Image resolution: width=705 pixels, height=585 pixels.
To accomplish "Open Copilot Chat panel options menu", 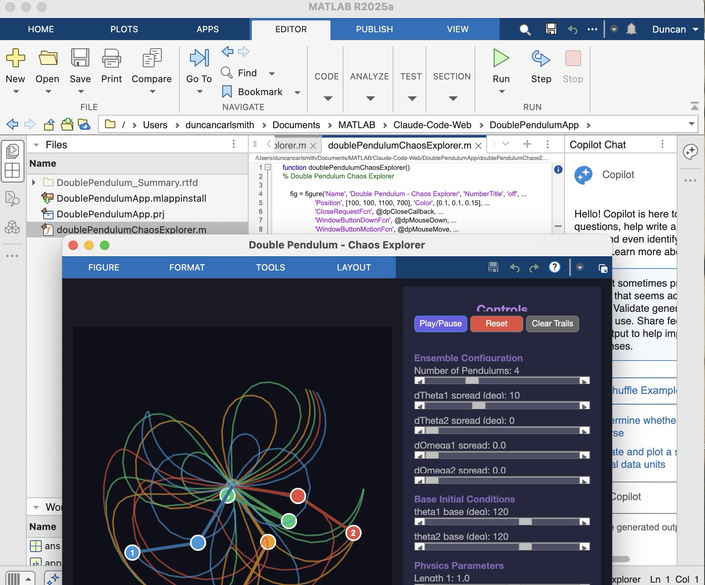I will (663, 144).
